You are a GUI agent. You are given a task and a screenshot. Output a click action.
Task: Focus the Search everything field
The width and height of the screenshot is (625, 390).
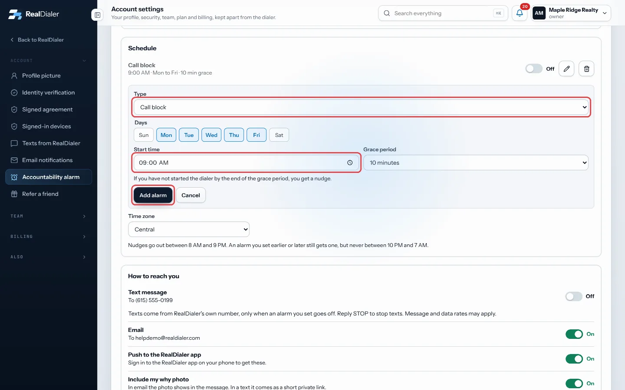[443, 13]
